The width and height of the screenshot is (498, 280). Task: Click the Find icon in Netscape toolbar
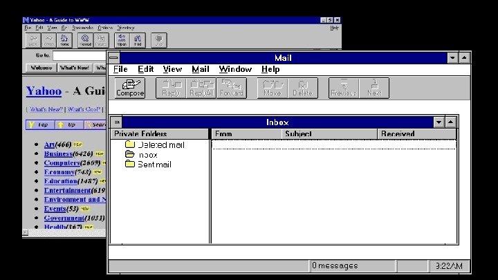coord(138,40)
